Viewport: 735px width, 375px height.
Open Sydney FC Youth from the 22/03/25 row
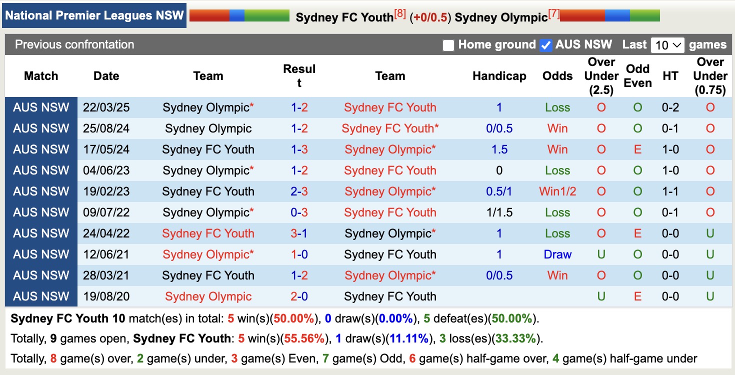pyautogui.click(x=390, y=107)
